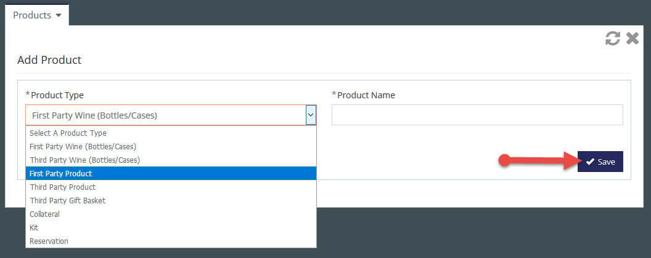Select Third Party Wine (Bottles/Cases) option

click(x=171, y=160)
